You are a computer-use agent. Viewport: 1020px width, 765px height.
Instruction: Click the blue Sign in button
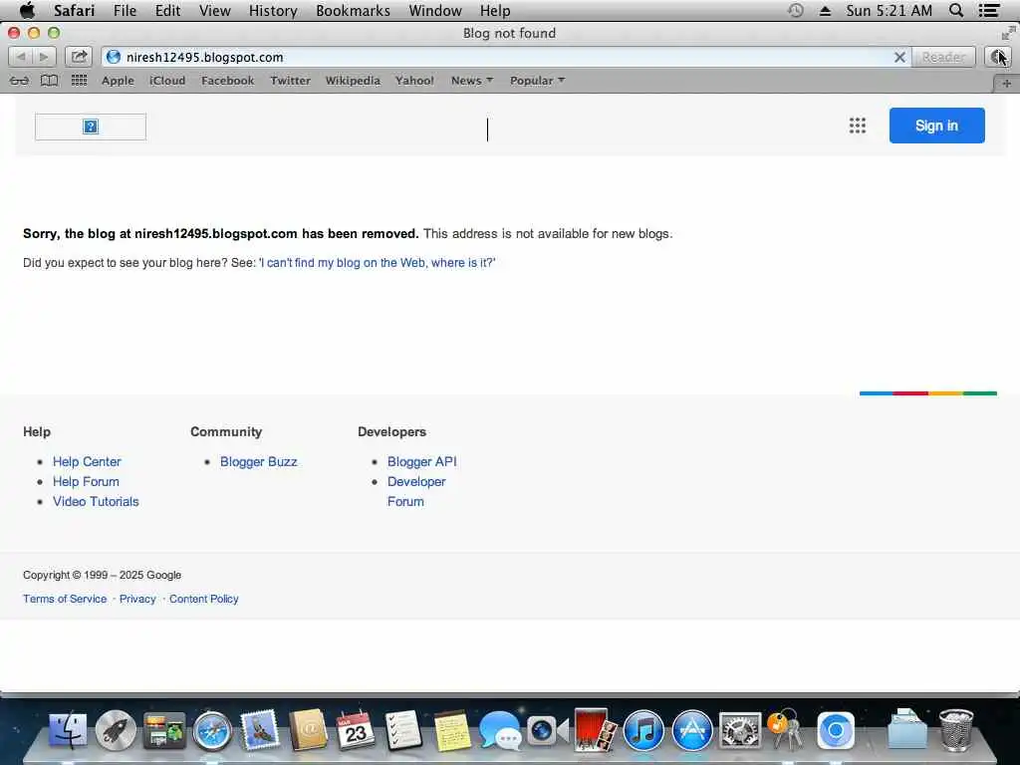point(936,126)
